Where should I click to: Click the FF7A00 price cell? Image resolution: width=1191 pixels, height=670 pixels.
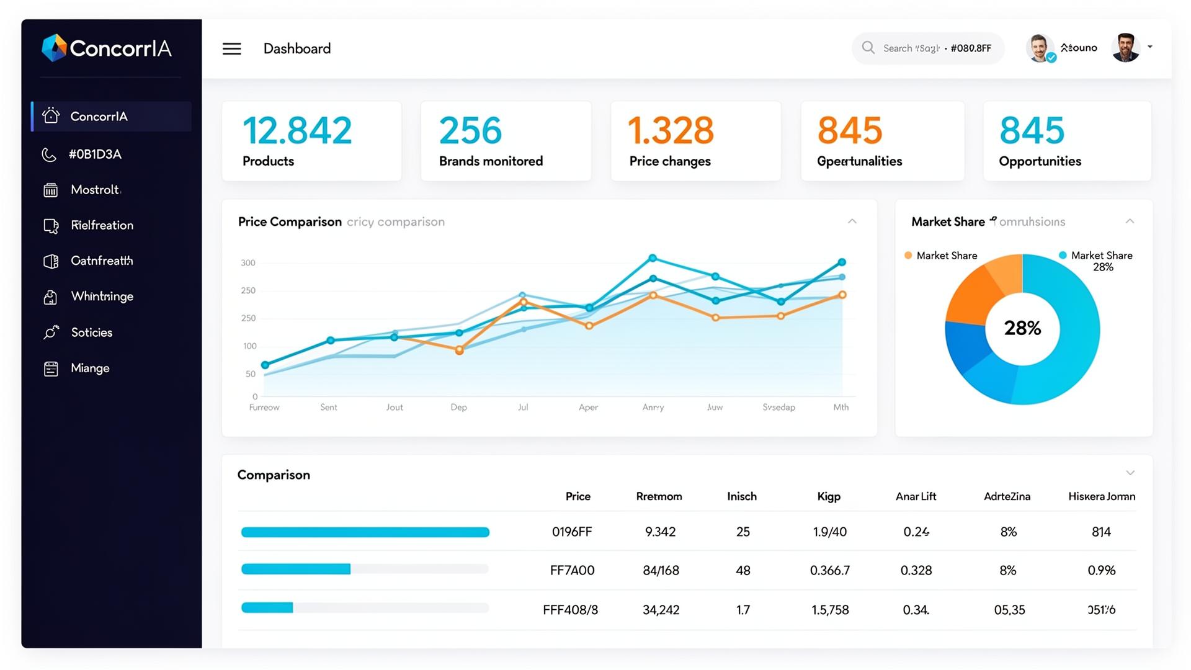(x=572, y=571)
